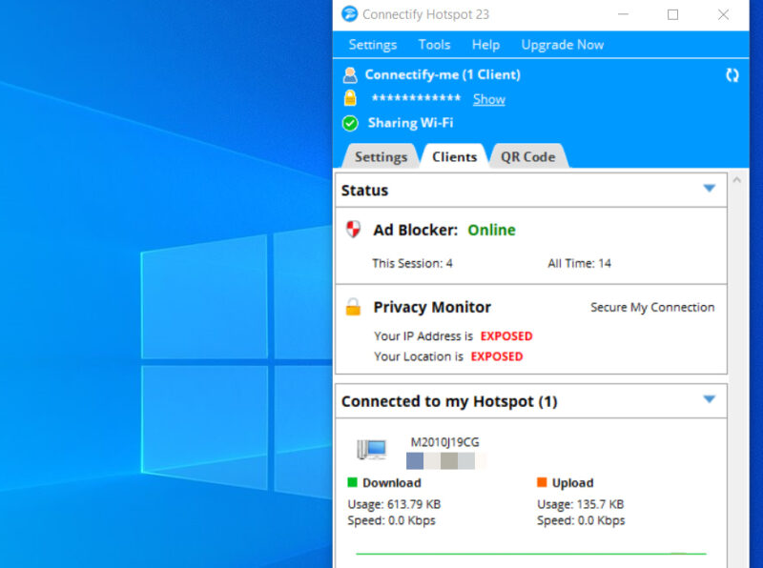This screenshot has width=763, height=568.
Task: Click the Connectify logo in title bar
Action: (349, 14)
